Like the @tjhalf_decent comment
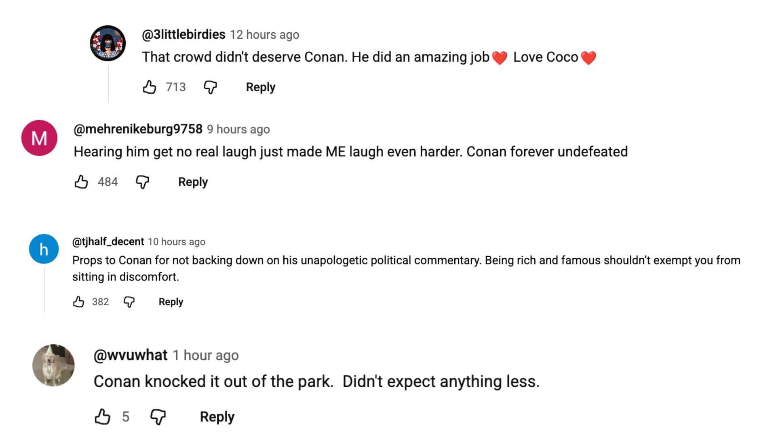The width and height of the screenshot is (776, 436). 78,302
